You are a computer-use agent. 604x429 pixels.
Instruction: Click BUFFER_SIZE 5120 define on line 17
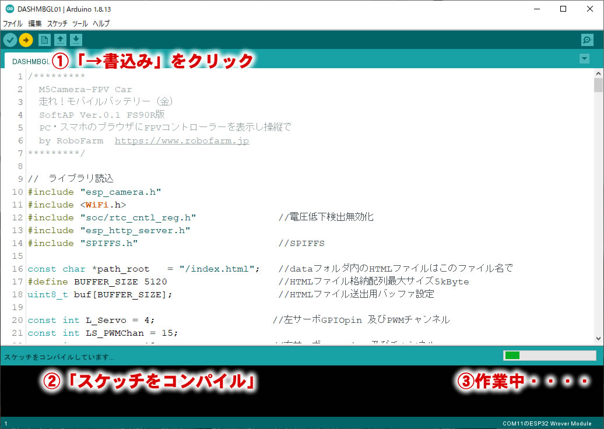tap(120, 282)
